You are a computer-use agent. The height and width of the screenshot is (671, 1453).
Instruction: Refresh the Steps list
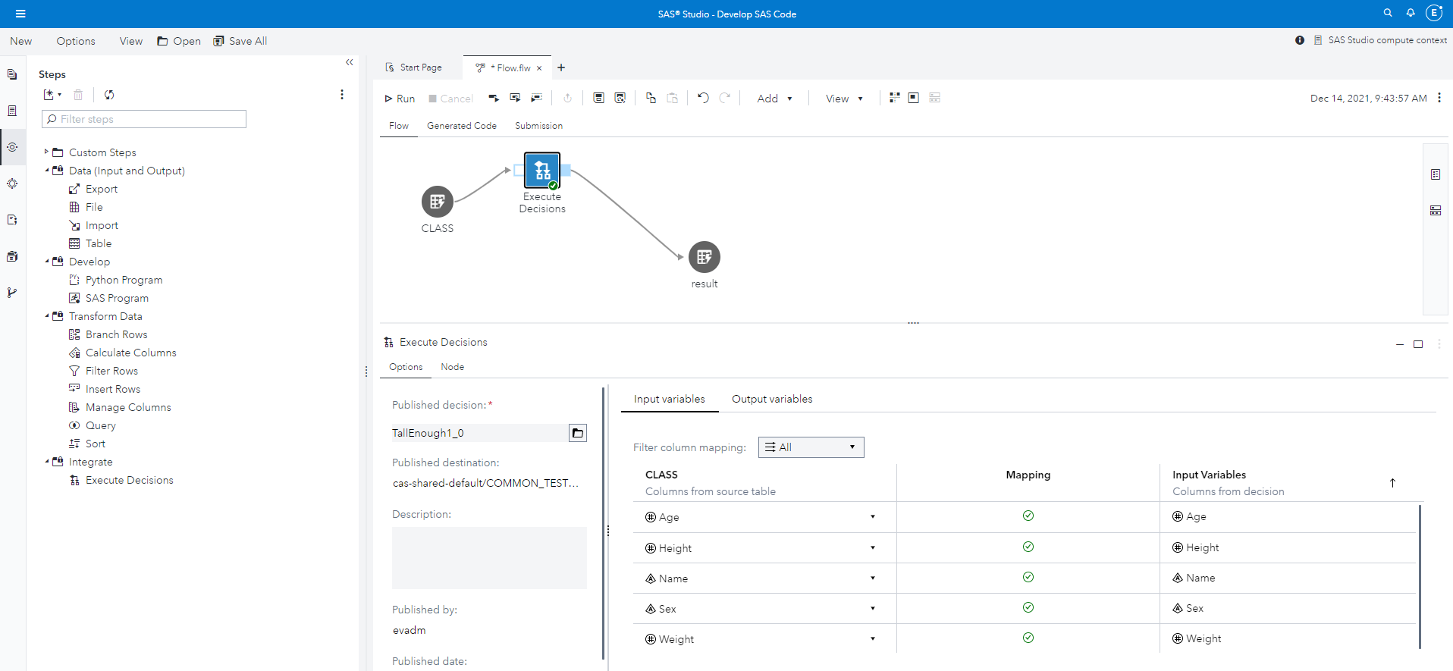(x=109, y=95)
